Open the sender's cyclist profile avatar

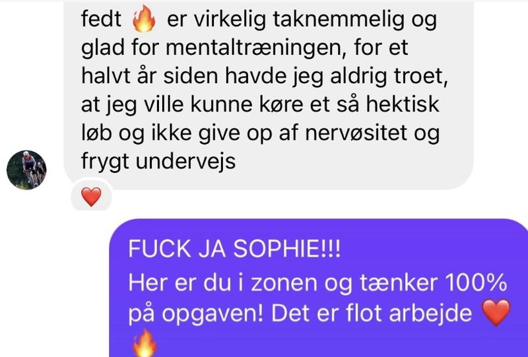[x=26, y=170]
